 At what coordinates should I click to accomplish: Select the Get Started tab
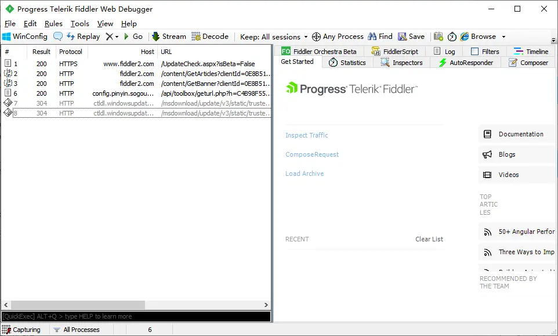(297, 62)
